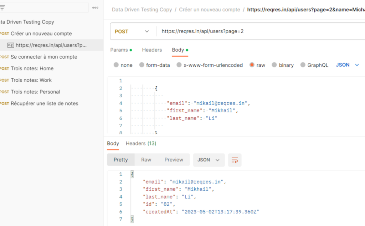This screenshot has height=226, width=365.
Task: Open 'Se connecter à mon compte' request
Action: 44,57
